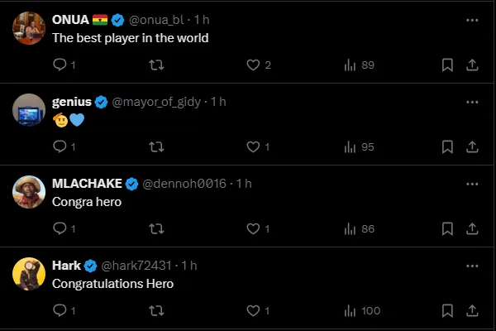
Task: Open the @onua_bl profile handle
Action: click(x=160, y=19)
